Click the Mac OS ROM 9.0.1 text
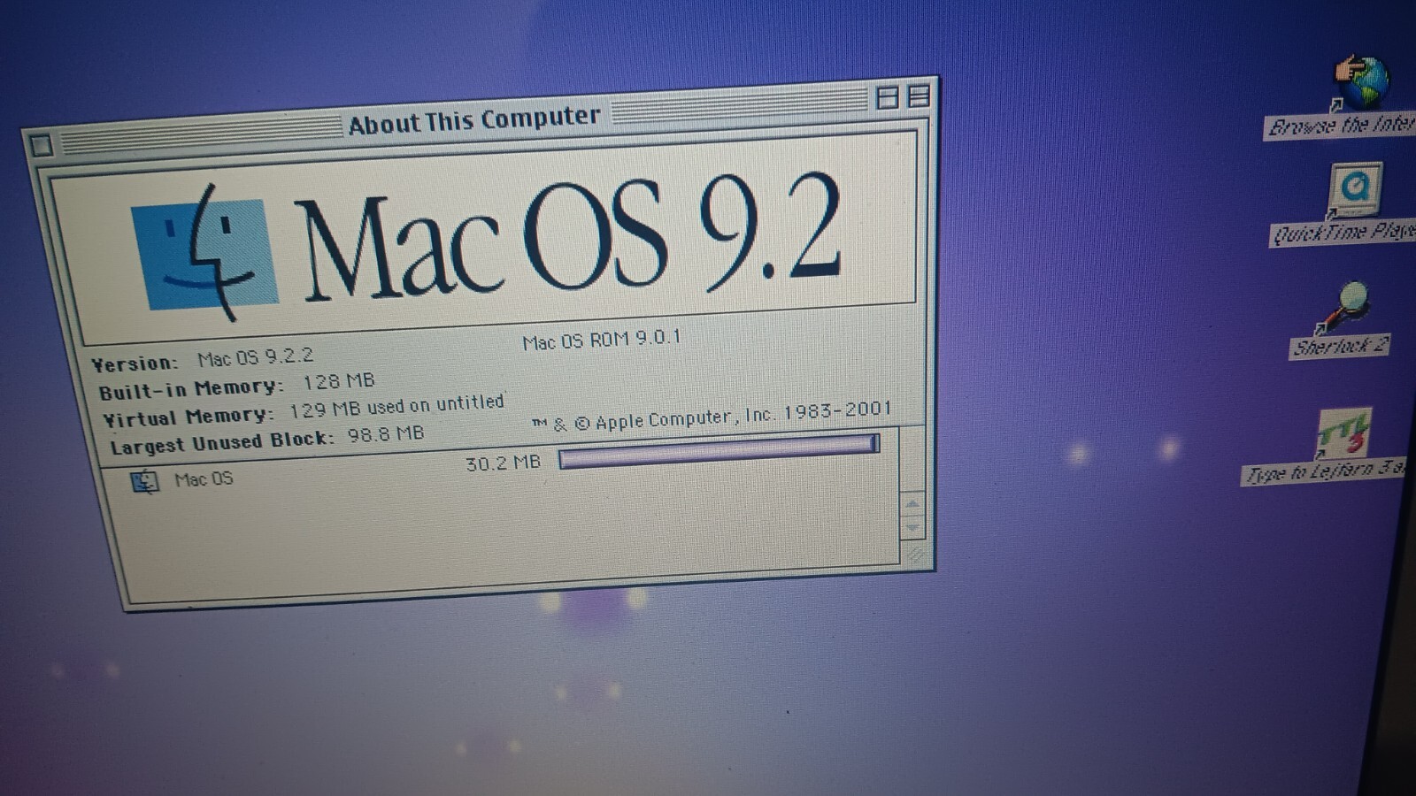 click(601, 339)
